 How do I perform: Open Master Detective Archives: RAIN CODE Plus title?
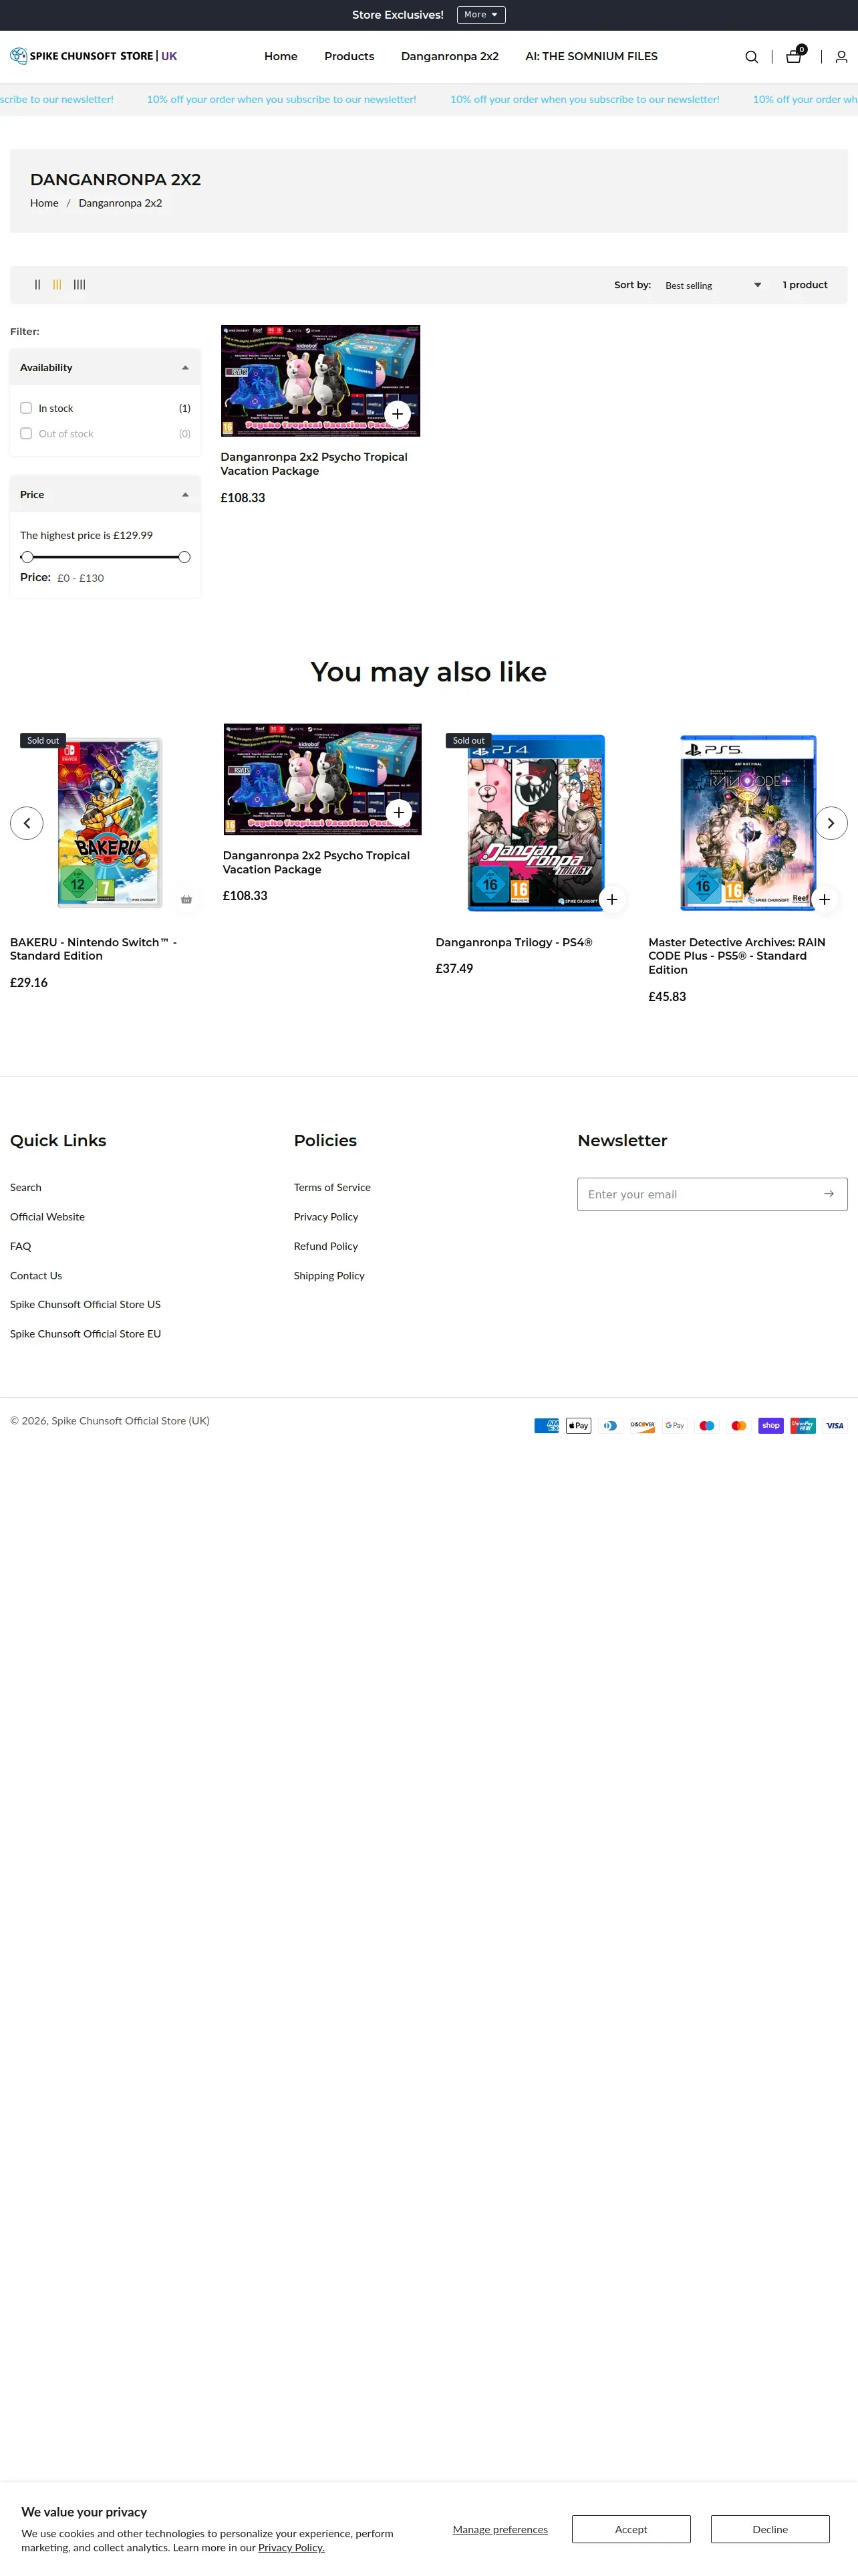click(737, 956)
